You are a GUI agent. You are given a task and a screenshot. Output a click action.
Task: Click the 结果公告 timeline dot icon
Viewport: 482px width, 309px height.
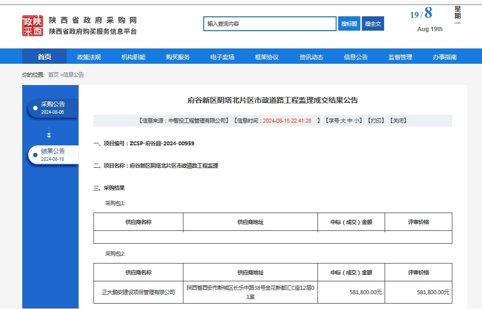[x=35, y=155]
